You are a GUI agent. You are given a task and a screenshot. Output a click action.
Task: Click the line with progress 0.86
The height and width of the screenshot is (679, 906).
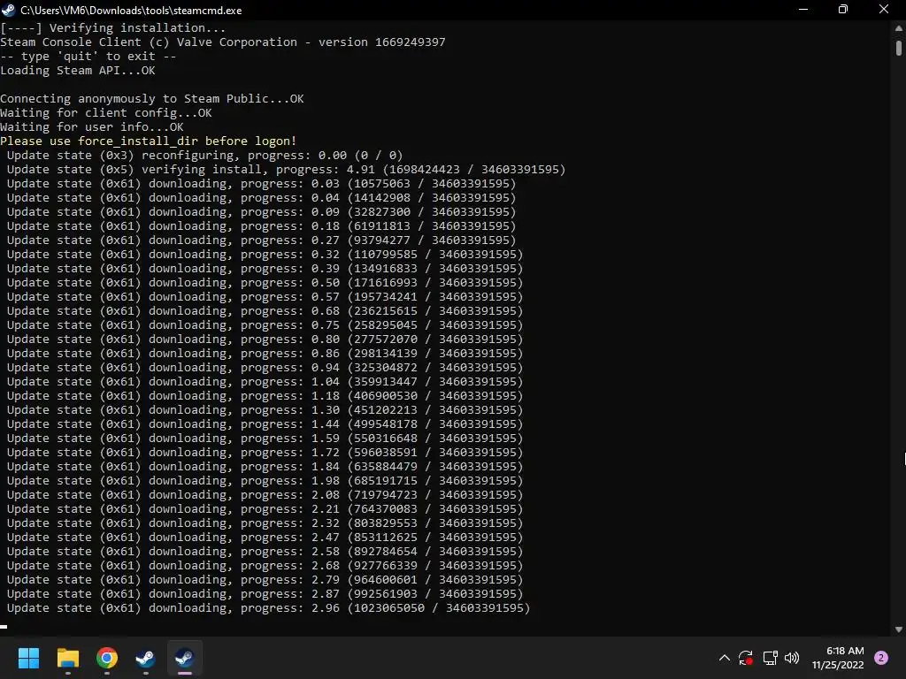point(265,354)
